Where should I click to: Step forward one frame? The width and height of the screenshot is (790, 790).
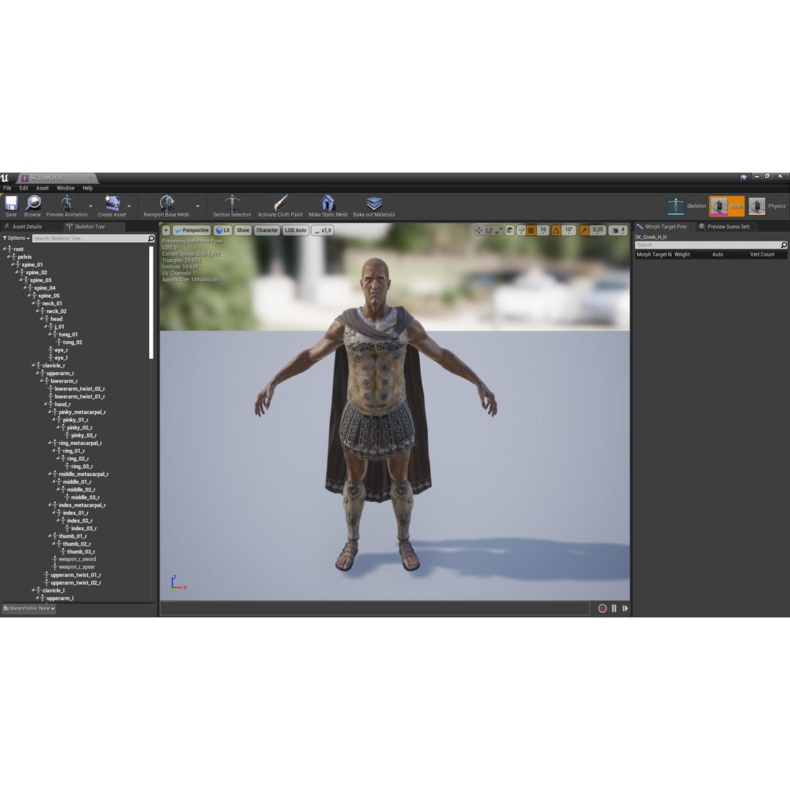[x=625, y=609]
